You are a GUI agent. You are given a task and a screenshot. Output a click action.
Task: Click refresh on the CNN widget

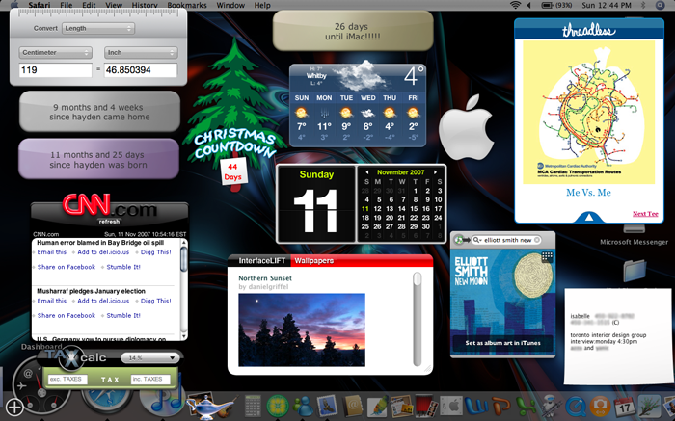tap(109, 222)
